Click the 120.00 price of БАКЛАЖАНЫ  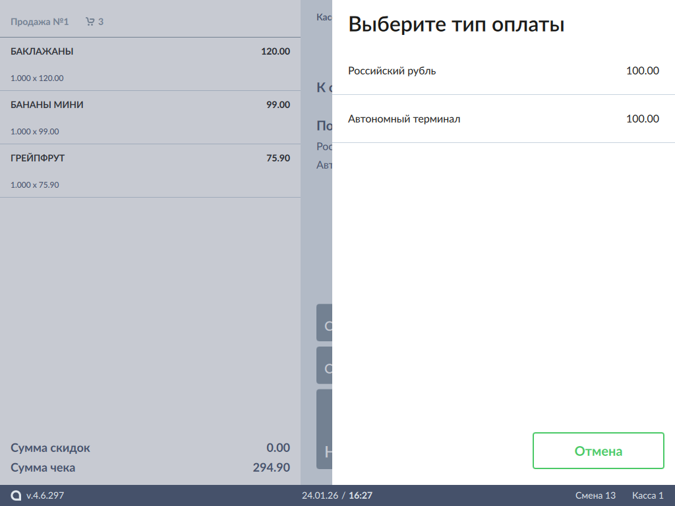tap(275, 51)
